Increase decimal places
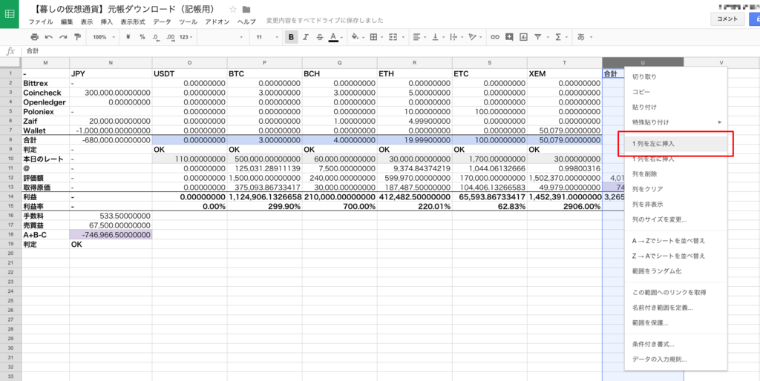This screenshot has height=381, width=760. (170, 37)
